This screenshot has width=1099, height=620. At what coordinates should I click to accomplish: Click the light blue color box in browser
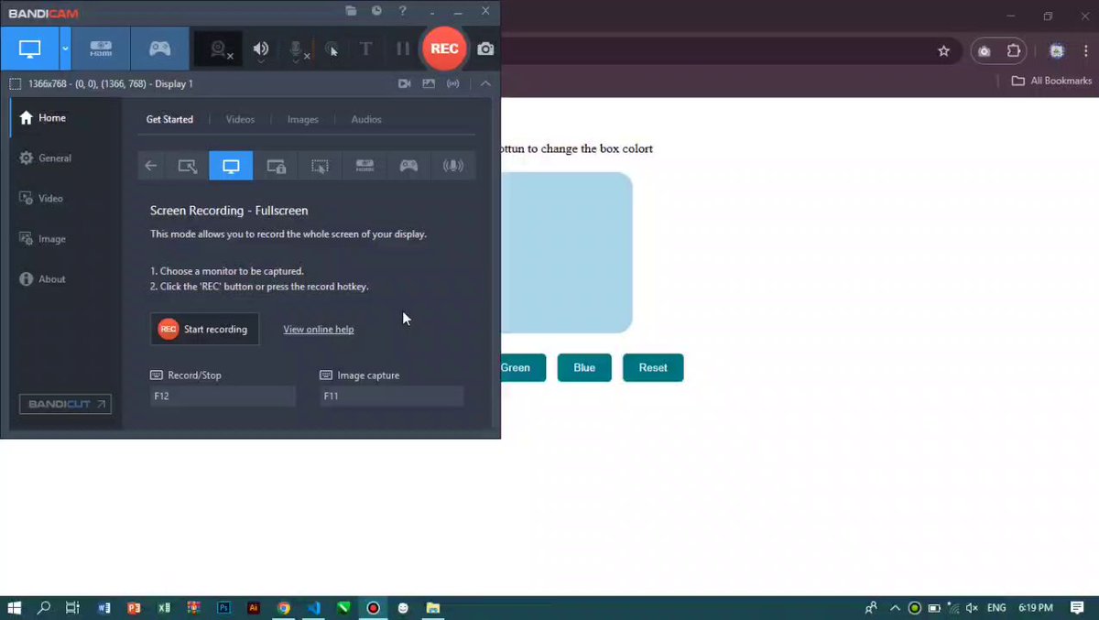pos(566,253)
